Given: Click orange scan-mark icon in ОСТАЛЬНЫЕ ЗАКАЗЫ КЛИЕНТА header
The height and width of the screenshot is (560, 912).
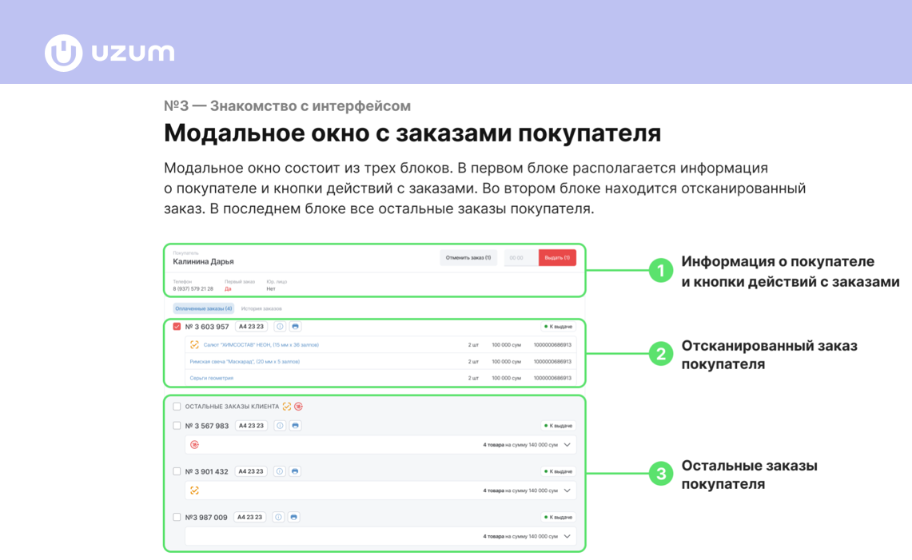Looking at the screenshot, I should [x=287, y=407].
